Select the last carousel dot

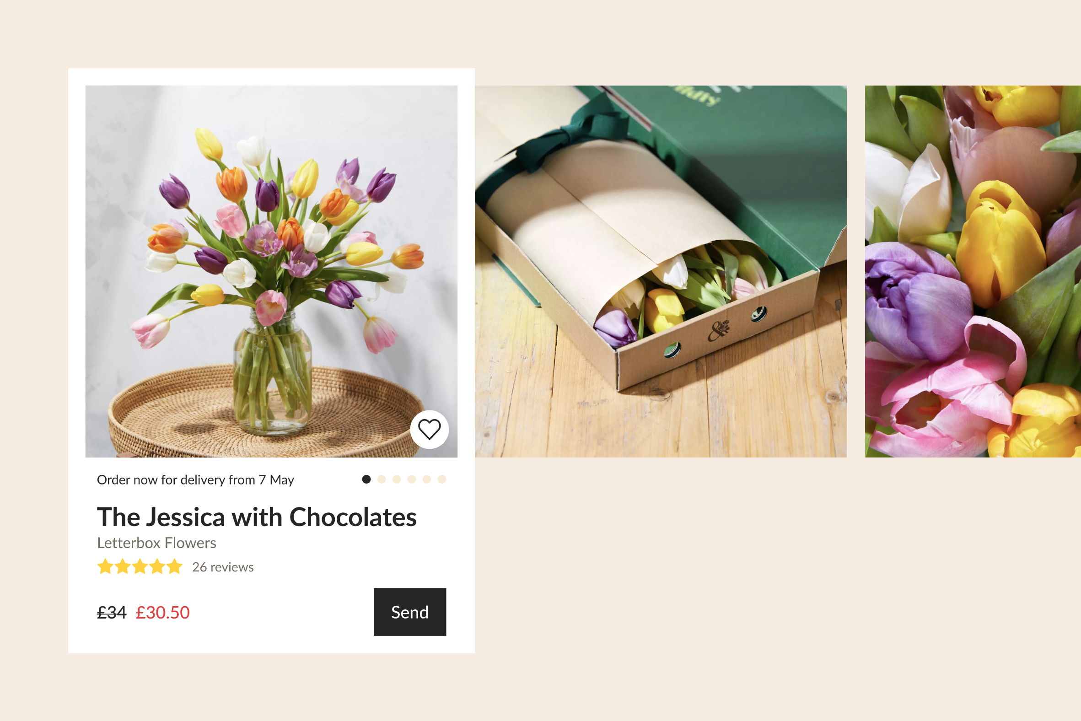pyautogui.click(x=442, y=479)
